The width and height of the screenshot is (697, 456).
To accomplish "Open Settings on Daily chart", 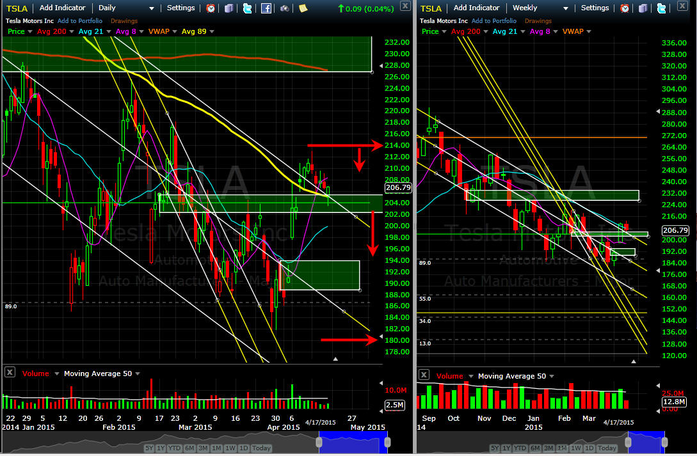I will pyautogui.click(x=180, y=8).
